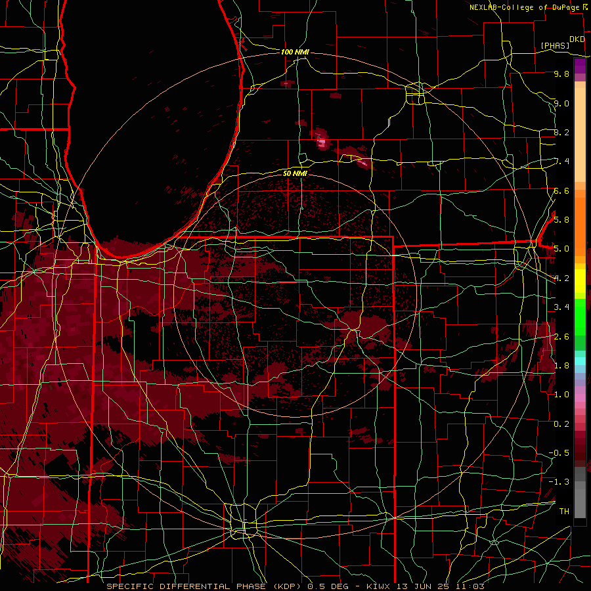
Task: Click the 6.6 scale value
Action: coord(561,190)
